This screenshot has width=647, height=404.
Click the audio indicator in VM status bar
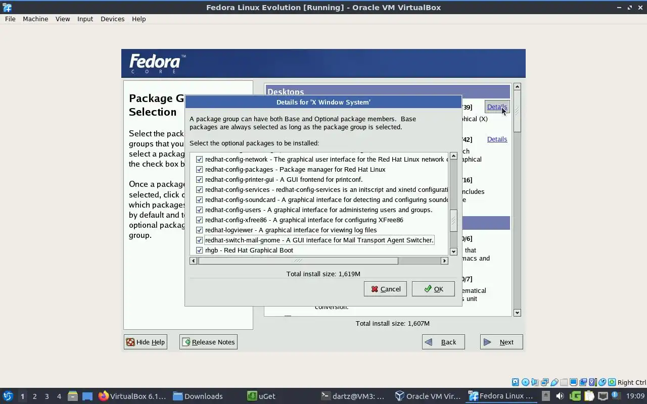[535, 382]
